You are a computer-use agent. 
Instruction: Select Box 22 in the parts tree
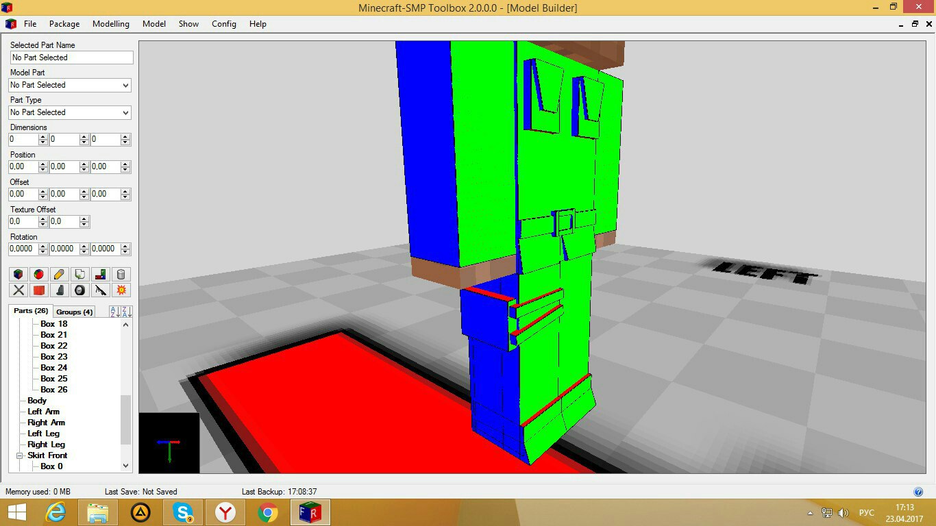(x=53, y=346)
